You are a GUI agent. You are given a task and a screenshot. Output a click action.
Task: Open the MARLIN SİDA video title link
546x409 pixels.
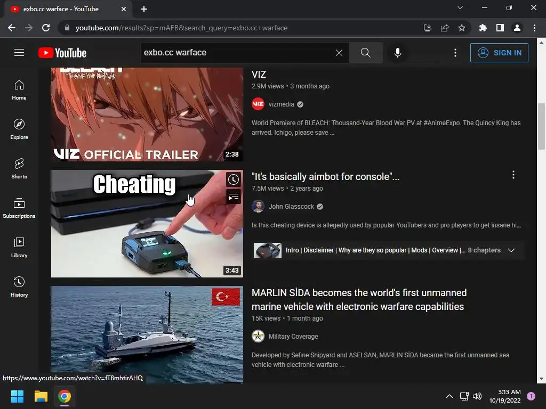pos(359,300)
